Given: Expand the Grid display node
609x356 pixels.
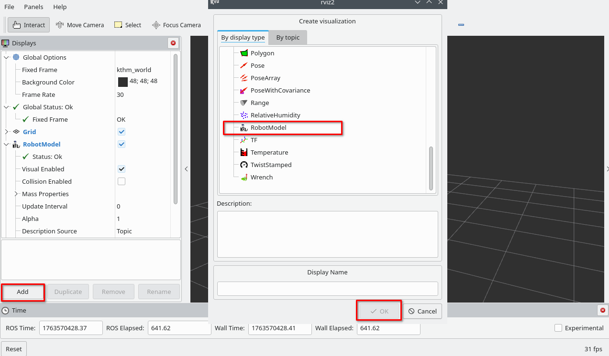Looking at the screenshot, I should [6, 132].
